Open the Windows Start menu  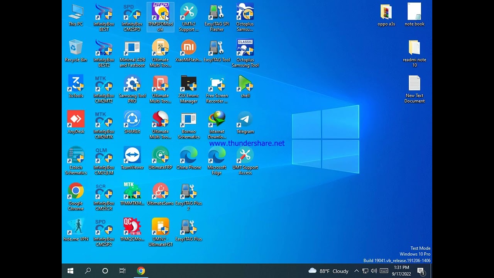point(70,271)
